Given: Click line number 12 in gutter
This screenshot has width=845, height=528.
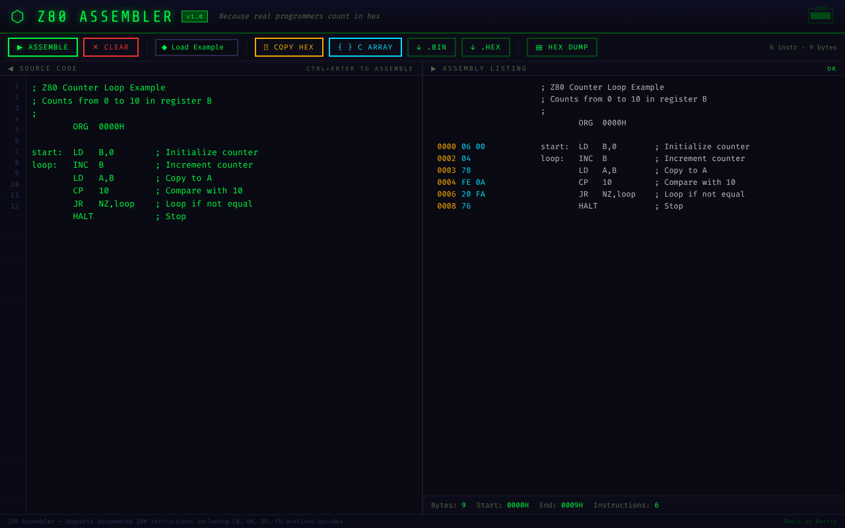Looking at the screenshot, I should 15,207.
